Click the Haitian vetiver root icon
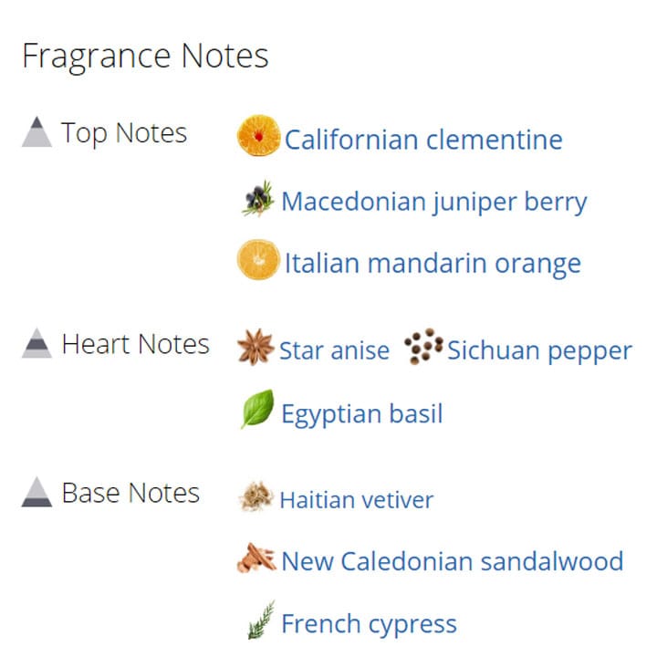657x657 pixels. 255,498
